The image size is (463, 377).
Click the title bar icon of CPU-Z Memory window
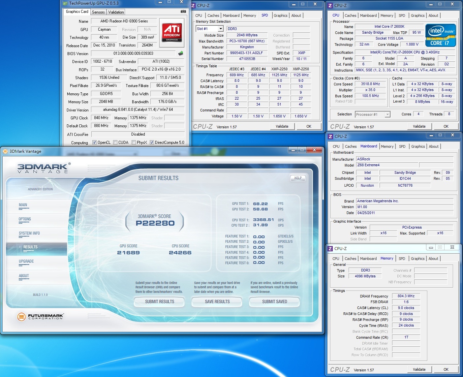coord(330,248)
